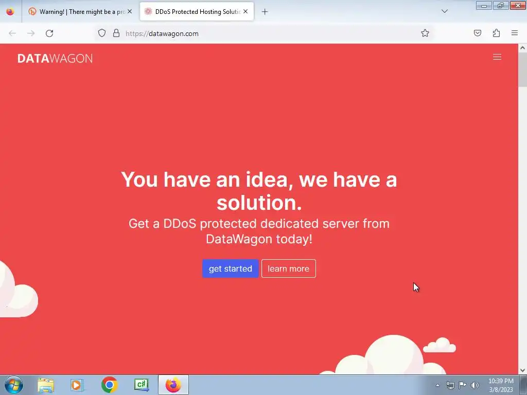
Task: Open the Firefox application menu
Action: pos(515,33)
